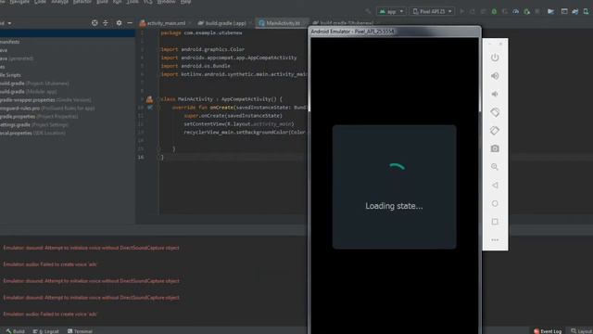Open the Window menu
This screenshot has height=334, width=593.
pyautogui.click(x=166, y=2)
